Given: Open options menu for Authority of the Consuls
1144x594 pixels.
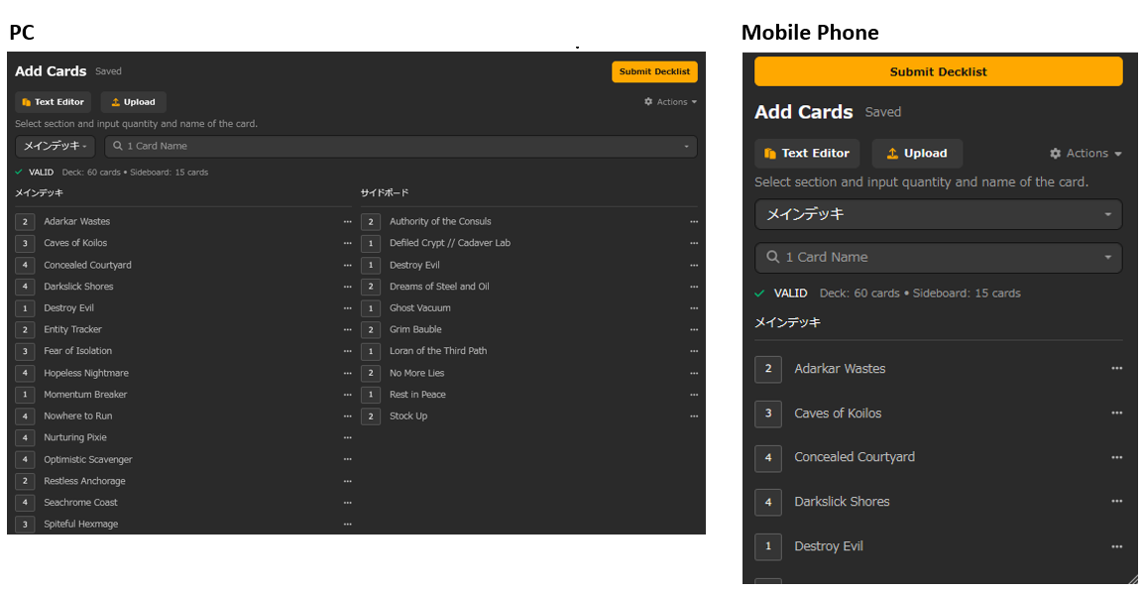Looking at the screenshot, I should pos(694,222).
